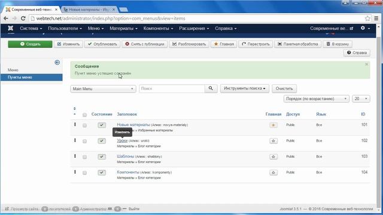Toggle published status of Уроки
383x215 pixels.
click(102, 141)
